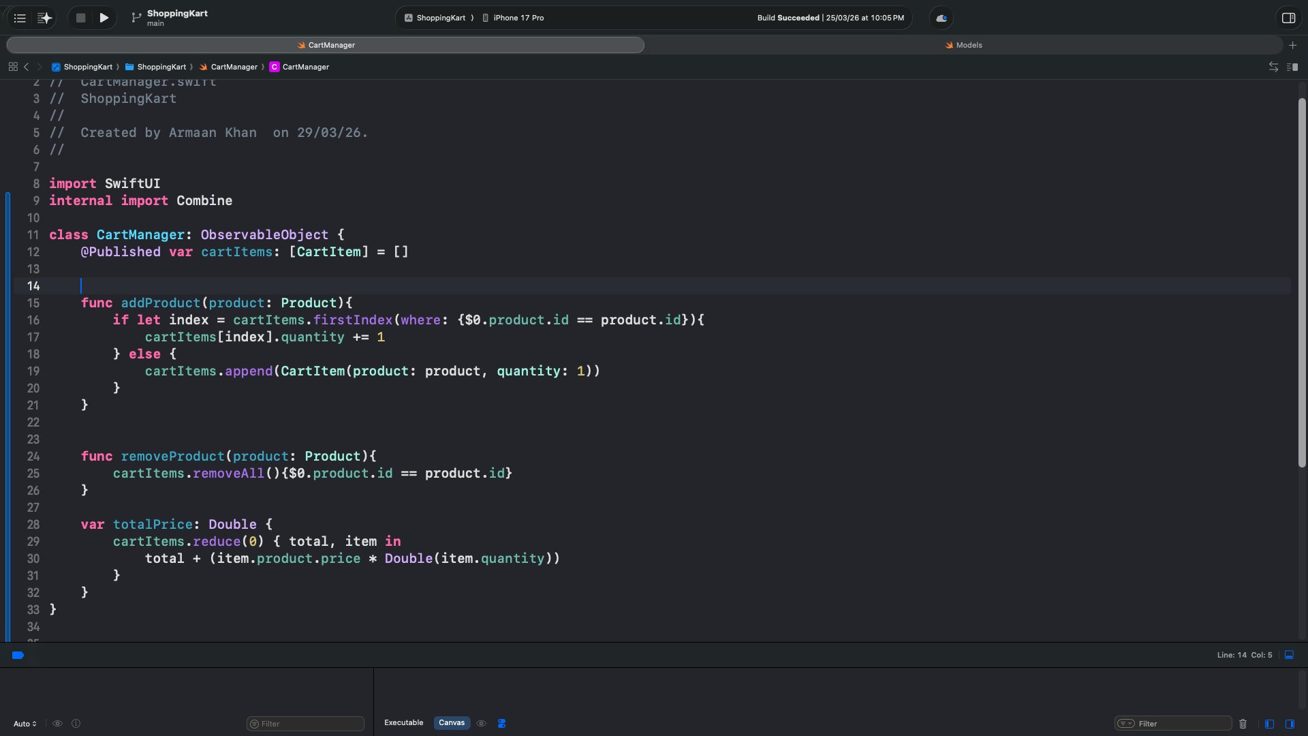
Task: Click the Executable console button
Action: [x=403, y=723]
